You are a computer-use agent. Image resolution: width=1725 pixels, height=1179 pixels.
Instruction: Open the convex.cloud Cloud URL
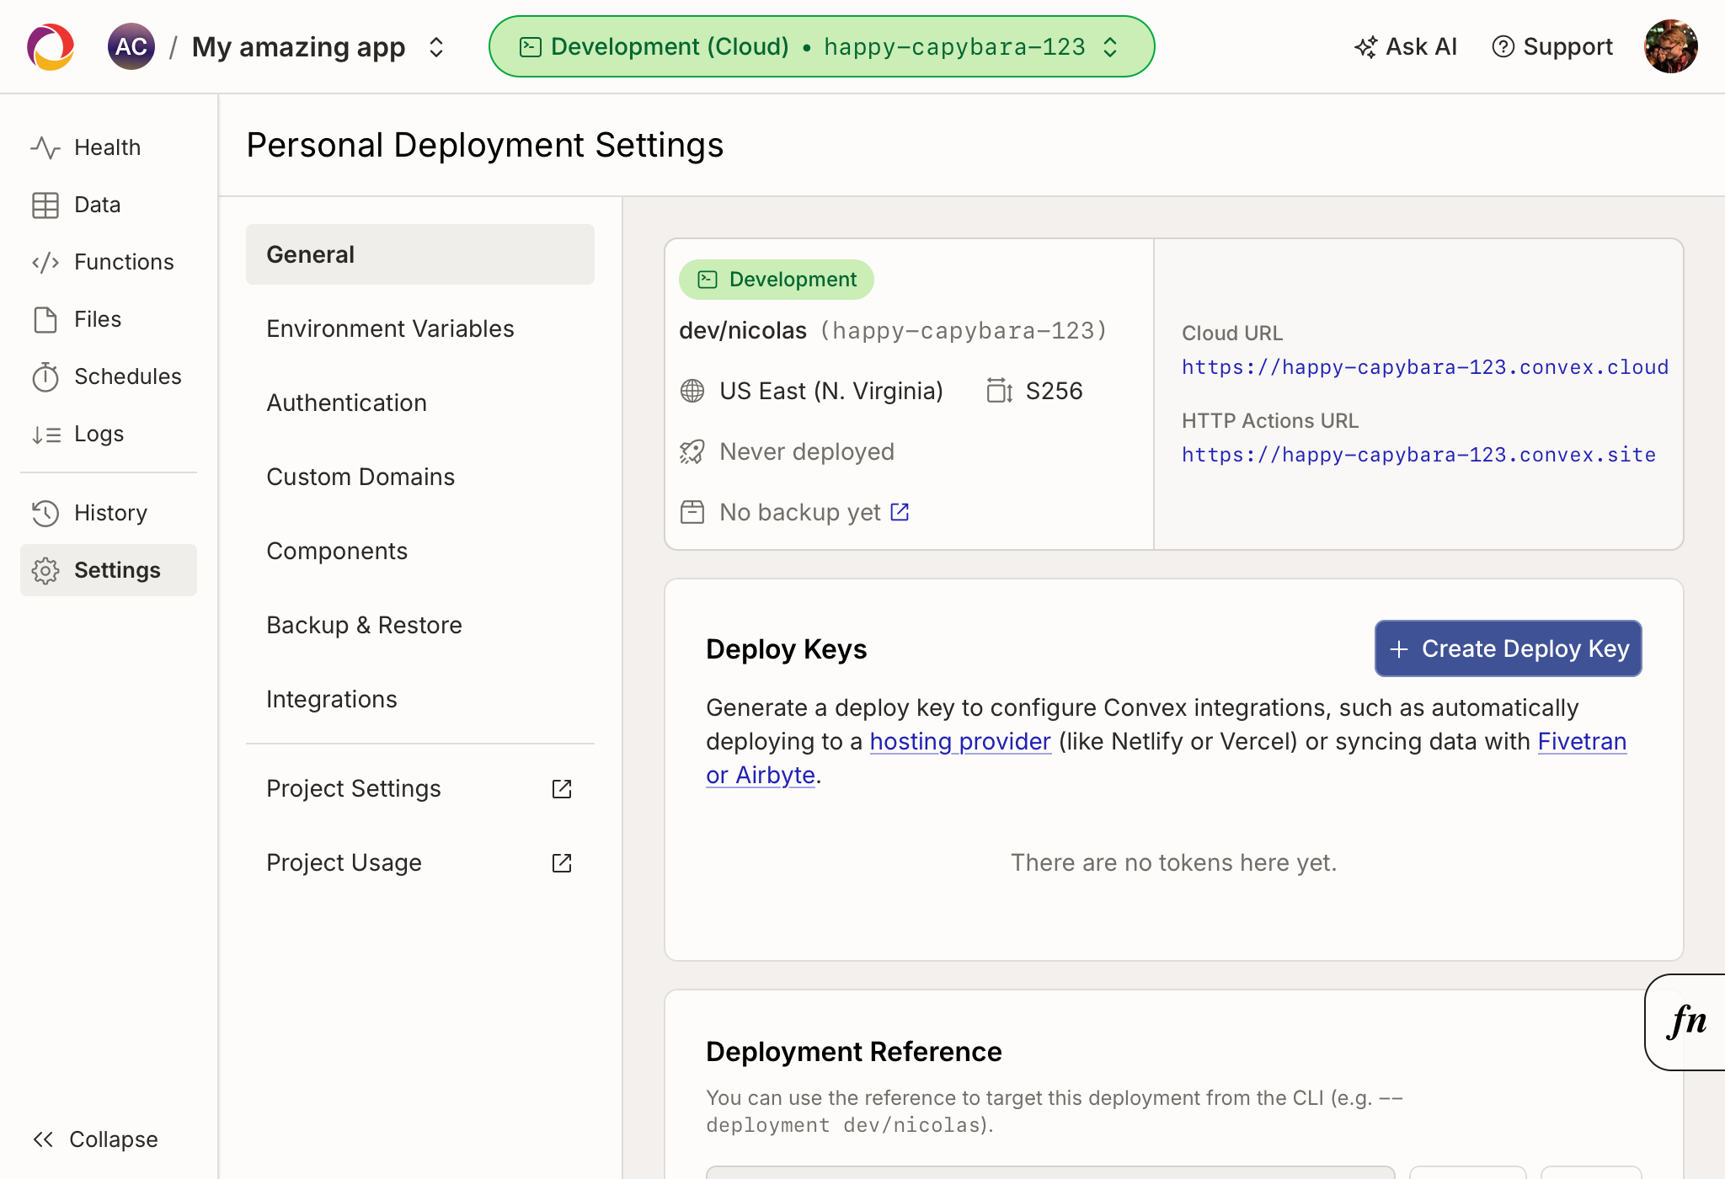[1425, 367]
